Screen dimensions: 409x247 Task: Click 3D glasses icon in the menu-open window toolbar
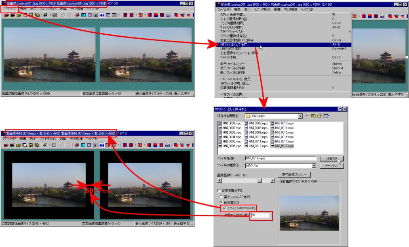pyautogui.click(x=382, y=16)
